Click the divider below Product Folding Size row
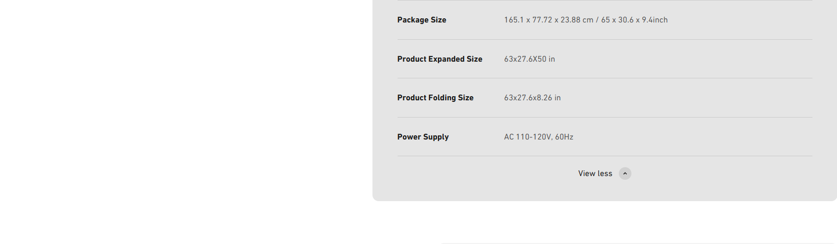This screenshot has height=244, width=837. point(605,117)
